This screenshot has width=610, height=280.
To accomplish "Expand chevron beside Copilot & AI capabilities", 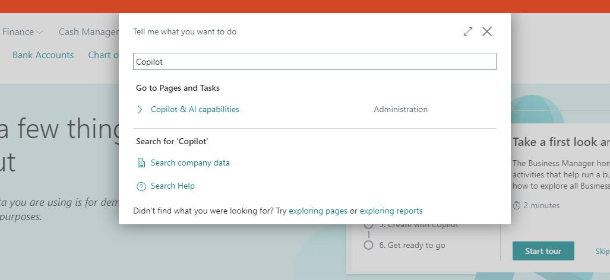I will [x=140, y=110].
